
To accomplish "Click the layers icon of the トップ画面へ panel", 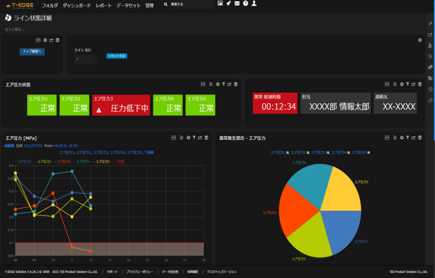I will [x=57, y=40].
